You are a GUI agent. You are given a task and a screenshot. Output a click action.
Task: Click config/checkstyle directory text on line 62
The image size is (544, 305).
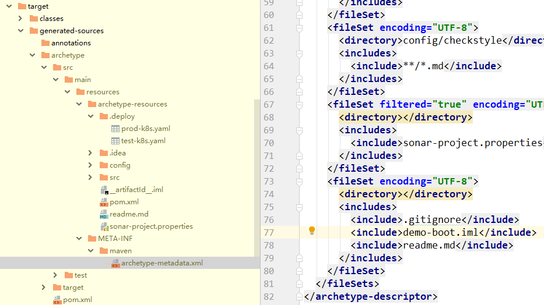[452, 41]
